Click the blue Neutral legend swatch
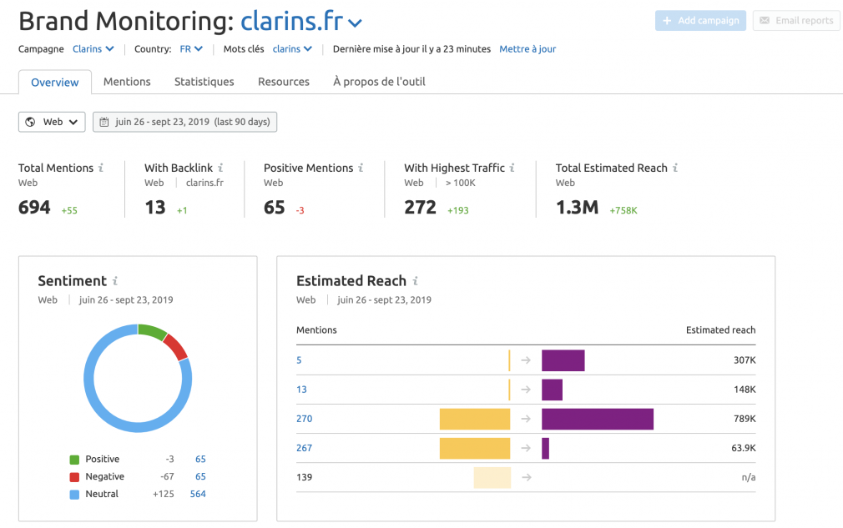The width and height of the screenshot is (843, 528). pyautogui.click(x=75, y=494)
